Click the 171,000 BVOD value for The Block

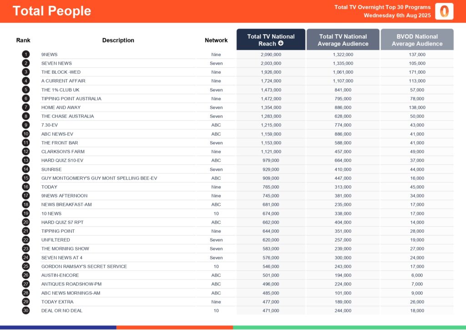417,72
